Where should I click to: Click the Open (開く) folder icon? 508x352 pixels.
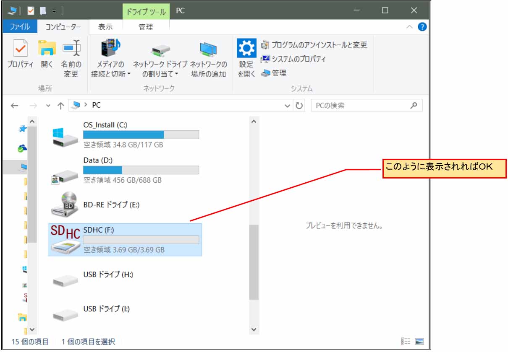tap(47, 49)
